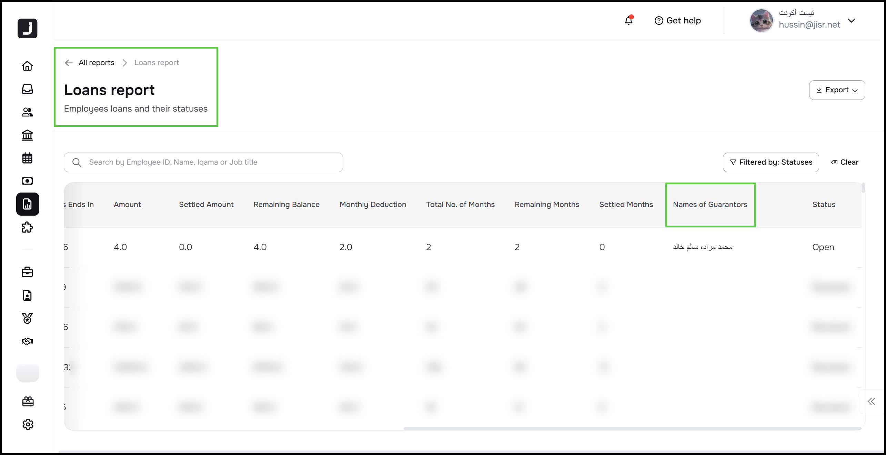Screen dimensions: 886x455
Task: Open the Home icon in sidebar
Action: [27, 66]
